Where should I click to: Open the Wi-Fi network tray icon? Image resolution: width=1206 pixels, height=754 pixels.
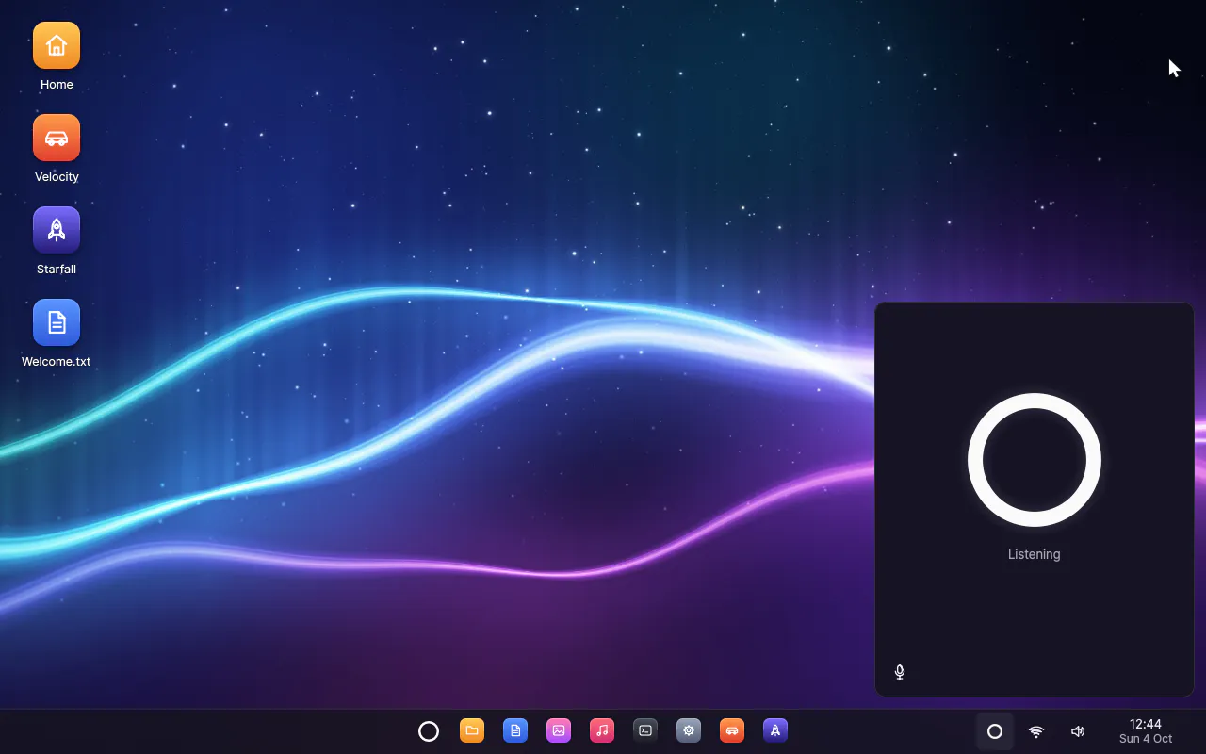coord(1036,731)
